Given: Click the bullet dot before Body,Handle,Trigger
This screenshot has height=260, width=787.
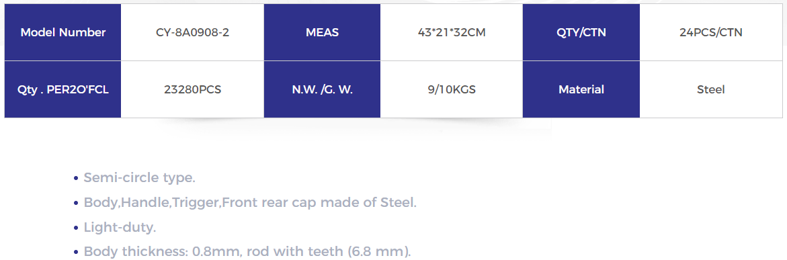Looking at the screenshot, I should click(x=77, y=204).
